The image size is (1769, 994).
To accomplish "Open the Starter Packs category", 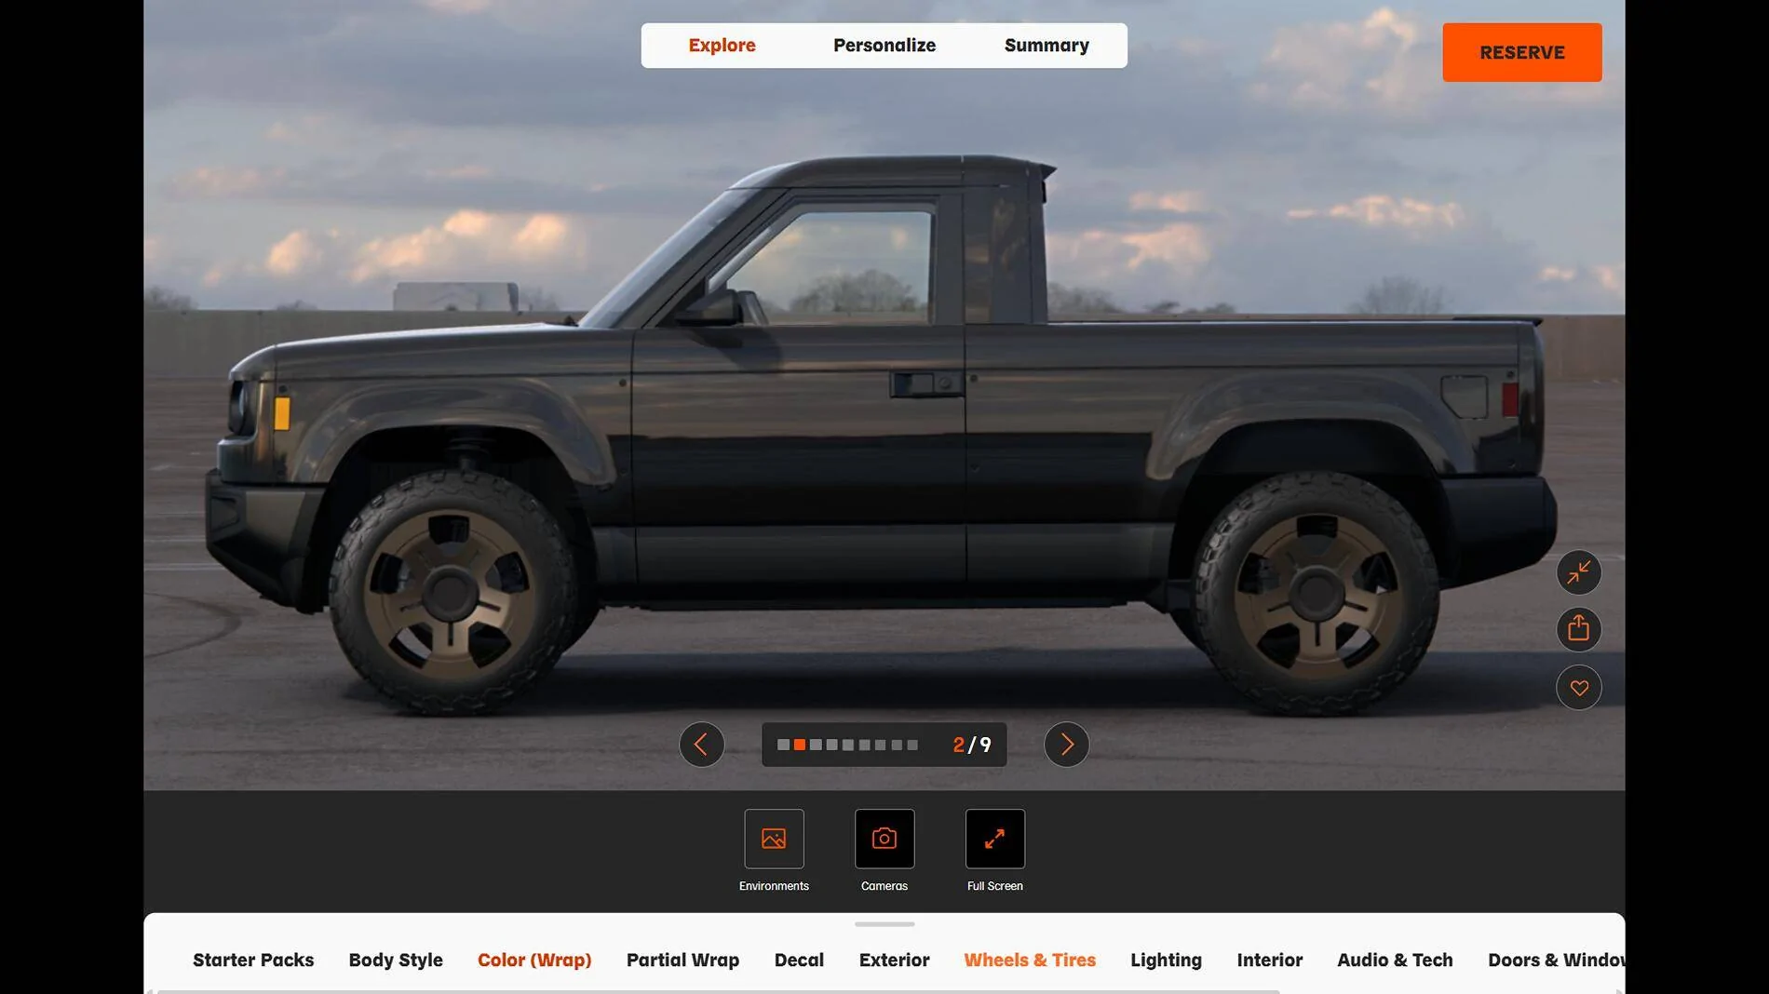I will pyautogui.click(x=253, y=960).
